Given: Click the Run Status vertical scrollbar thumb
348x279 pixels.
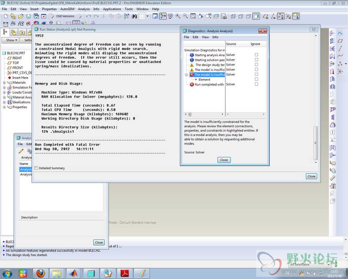Looking at the screenshot, I should [315, 143].
